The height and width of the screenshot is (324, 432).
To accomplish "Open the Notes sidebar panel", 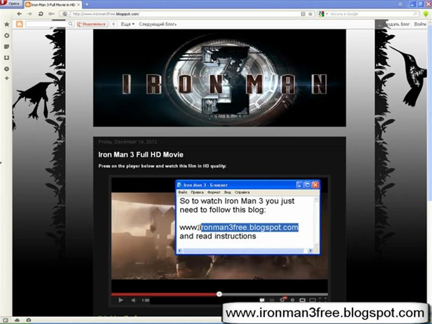I will click(x=7, y=46).
